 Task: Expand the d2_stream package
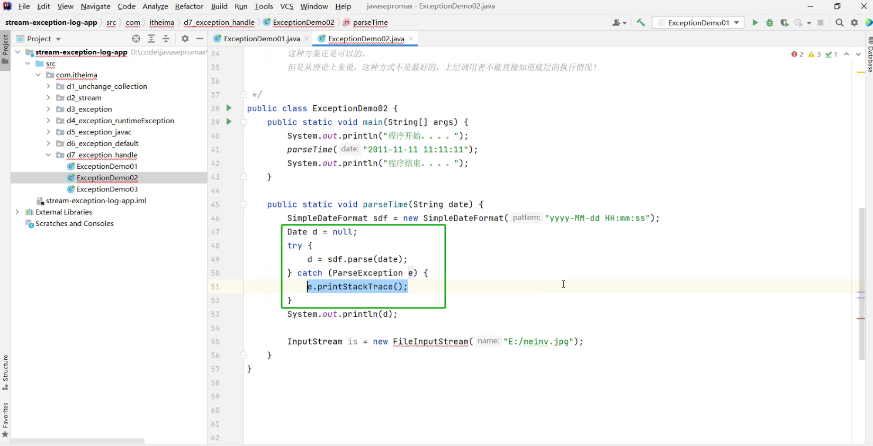[x=48, y=98]
